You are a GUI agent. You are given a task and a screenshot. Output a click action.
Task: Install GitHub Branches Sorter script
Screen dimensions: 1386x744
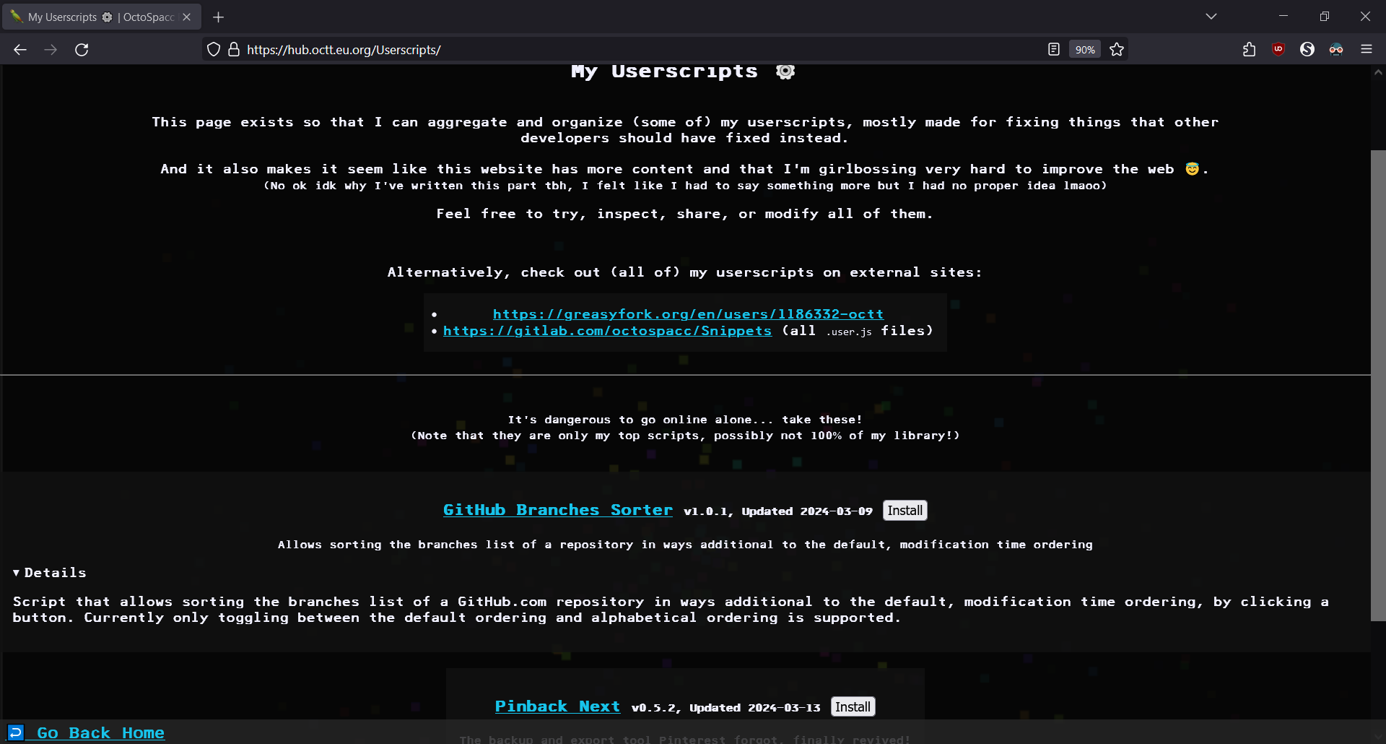coord(905,511)
